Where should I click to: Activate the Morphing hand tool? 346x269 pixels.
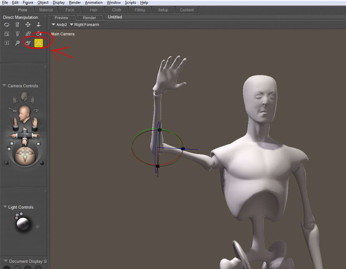[28, 43]
